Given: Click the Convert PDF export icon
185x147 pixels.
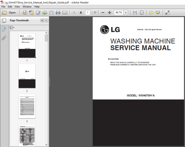Looking at the screenshot, I should tap(31, 13).
